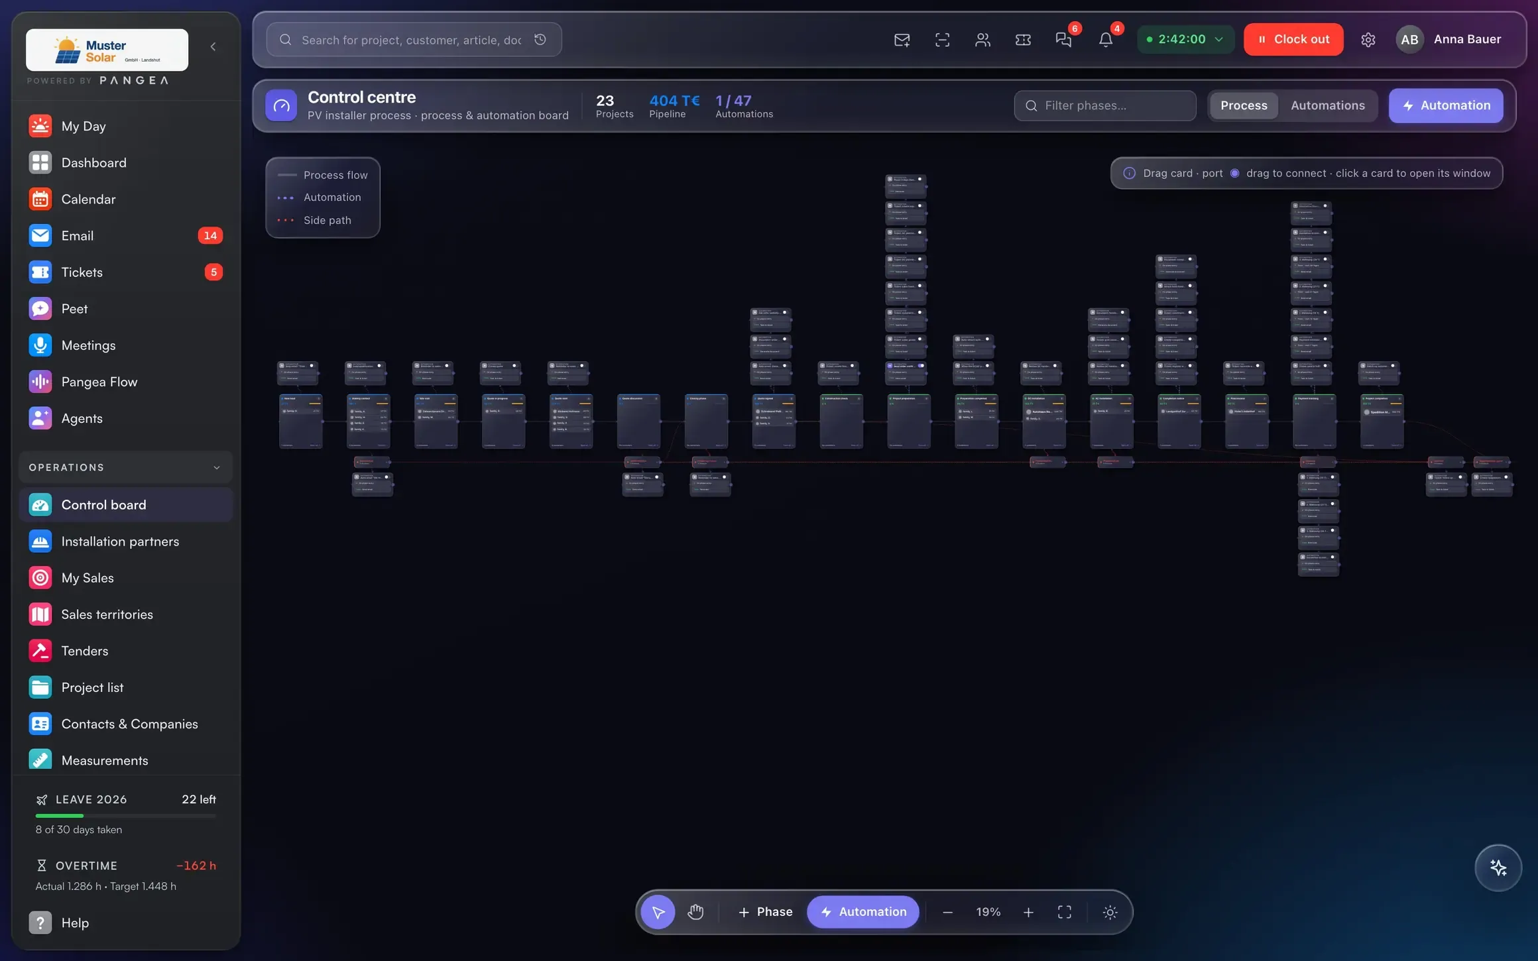This screenshot has height=961, width=1538.
Task: Zoom out with the minus button
Action: pyautogui.click(x=947, y=912)
